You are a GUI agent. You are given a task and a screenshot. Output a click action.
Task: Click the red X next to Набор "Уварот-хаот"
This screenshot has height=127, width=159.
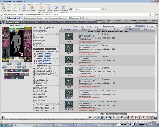point(37,63)
